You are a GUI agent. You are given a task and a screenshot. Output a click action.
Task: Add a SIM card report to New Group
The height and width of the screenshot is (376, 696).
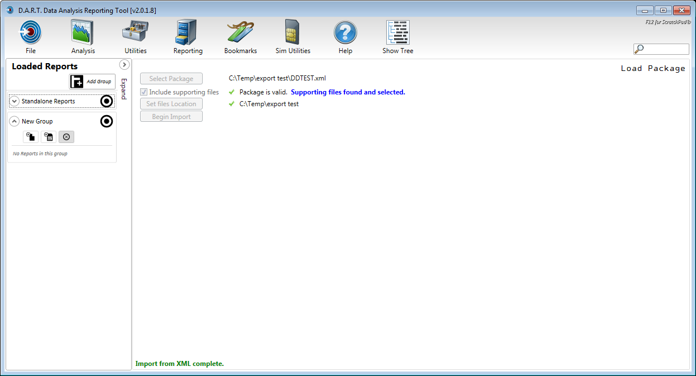click(x=49, y=137)
